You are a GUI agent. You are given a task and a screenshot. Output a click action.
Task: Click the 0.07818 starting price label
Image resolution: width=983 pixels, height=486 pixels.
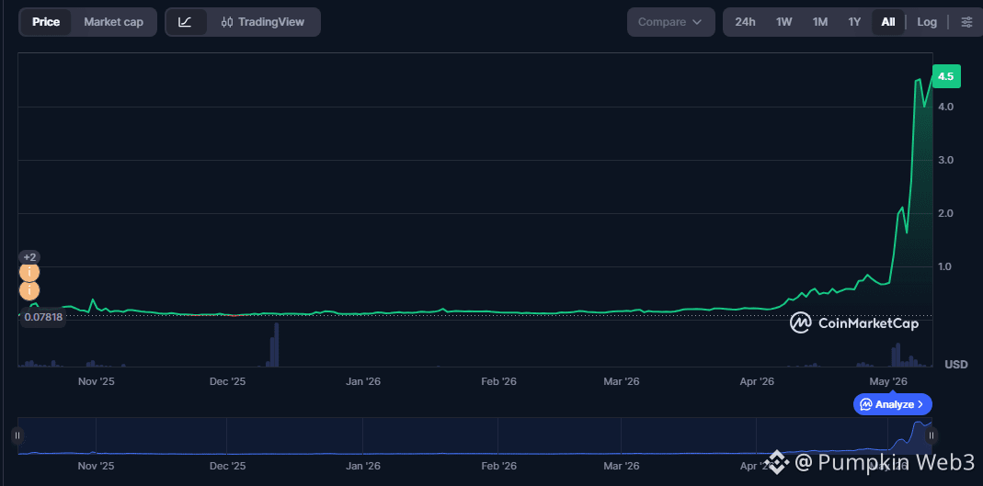[x=43, y=317]
